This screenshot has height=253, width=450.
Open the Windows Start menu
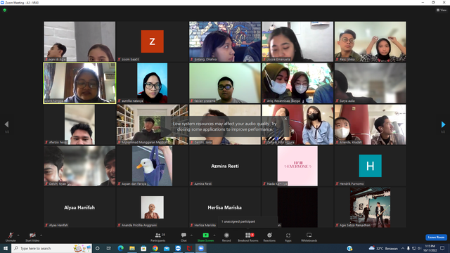click(6, 248)
